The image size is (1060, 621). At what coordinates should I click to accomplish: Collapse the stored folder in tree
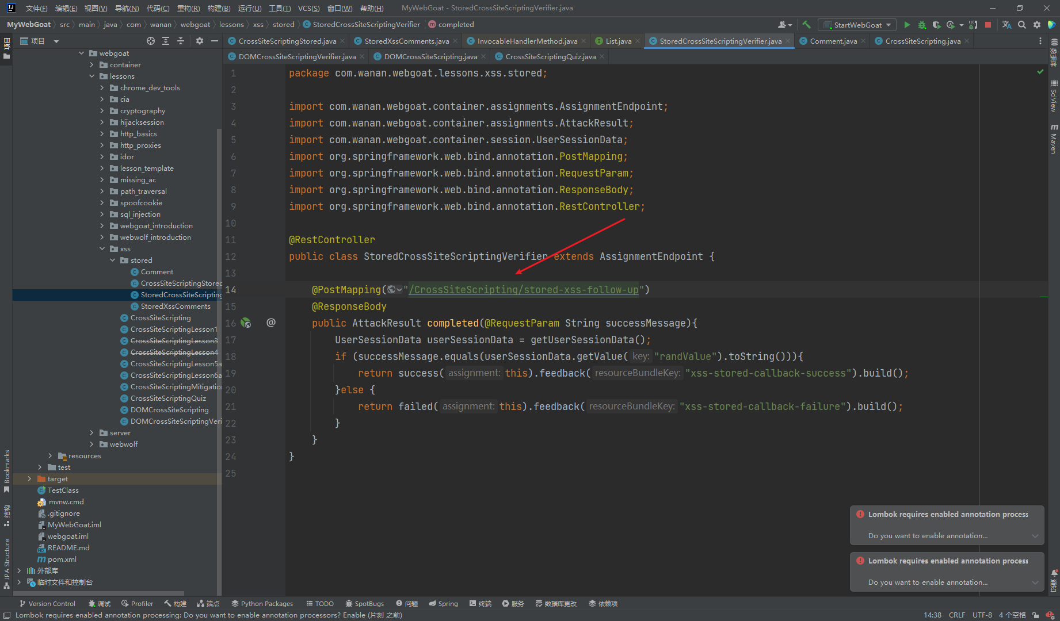pyautogui.click(x=112, y=260)
